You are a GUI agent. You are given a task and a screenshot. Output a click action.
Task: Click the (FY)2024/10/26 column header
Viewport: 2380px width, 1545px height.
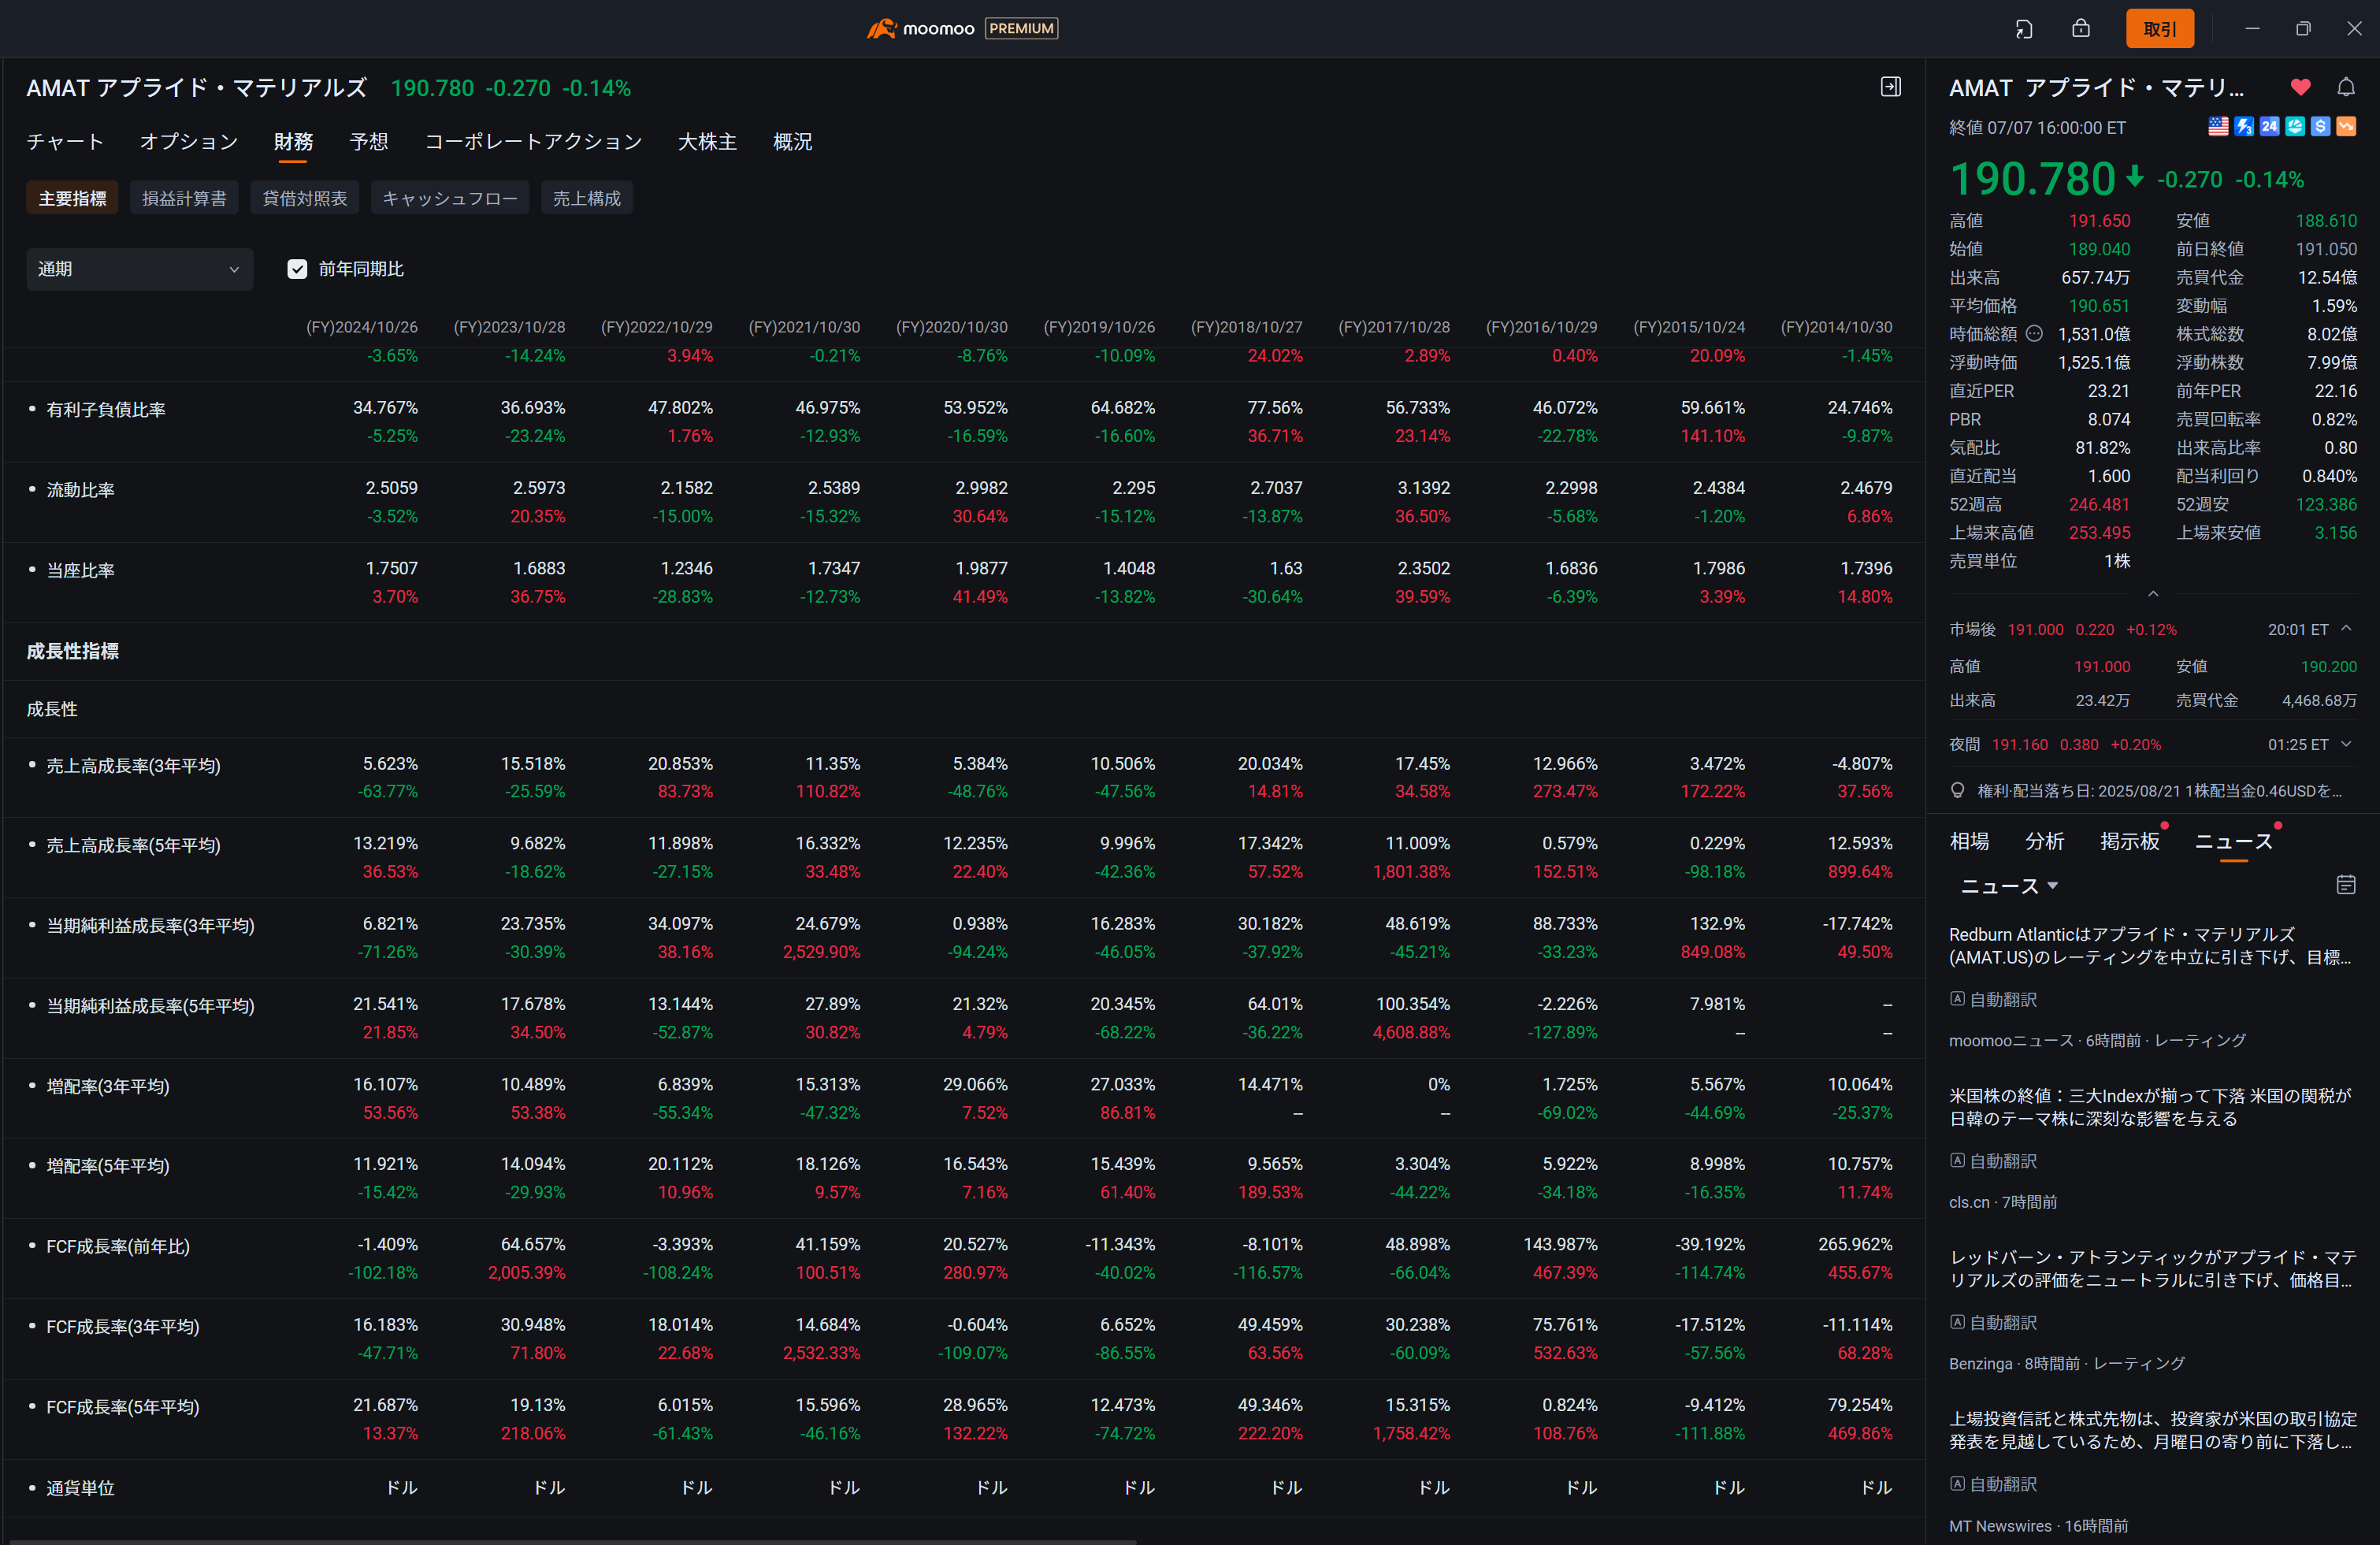point(362,327)
